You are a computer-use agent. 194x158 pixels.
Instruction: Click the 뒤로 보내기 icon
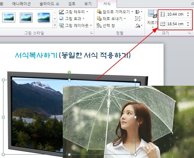click(x=99, y=19)
